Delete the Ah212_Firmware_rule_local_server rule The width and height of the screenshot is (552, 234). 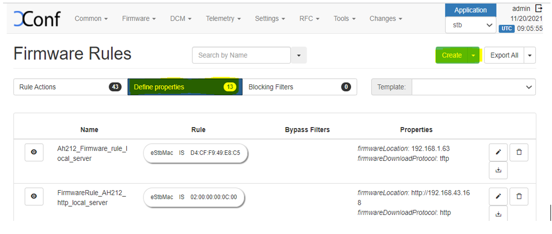point(519,152)
